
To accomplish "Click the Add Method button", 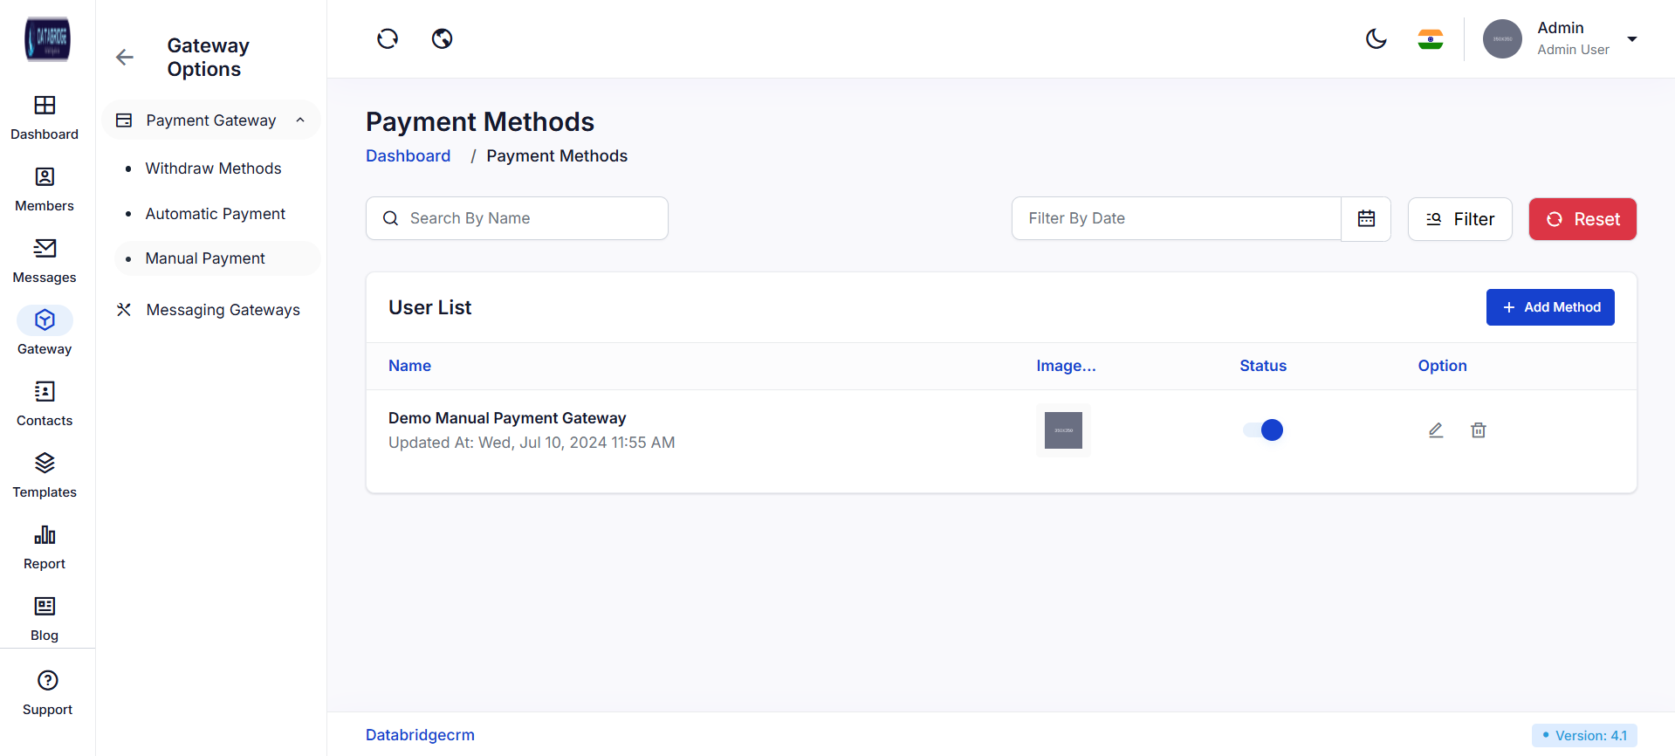I will pos(1549,307).
